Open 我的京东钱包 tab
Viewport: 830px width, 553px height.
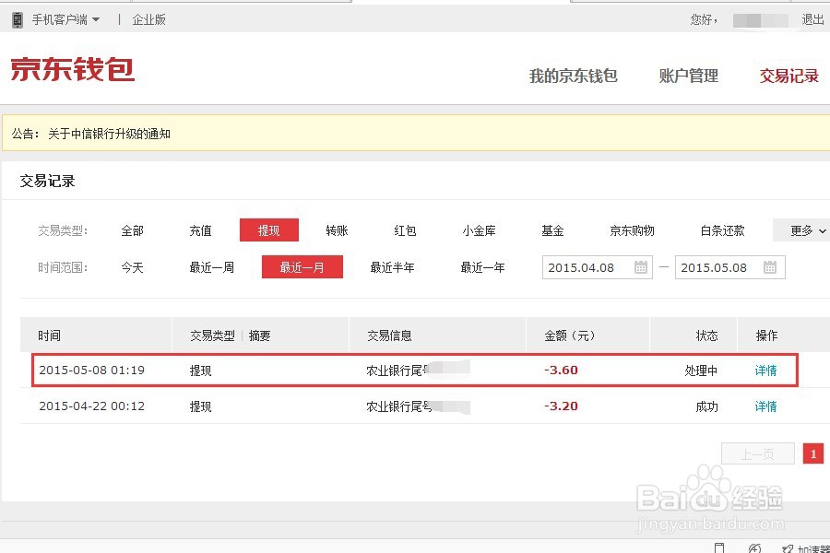pyautogui.click(x=575, y=76)
